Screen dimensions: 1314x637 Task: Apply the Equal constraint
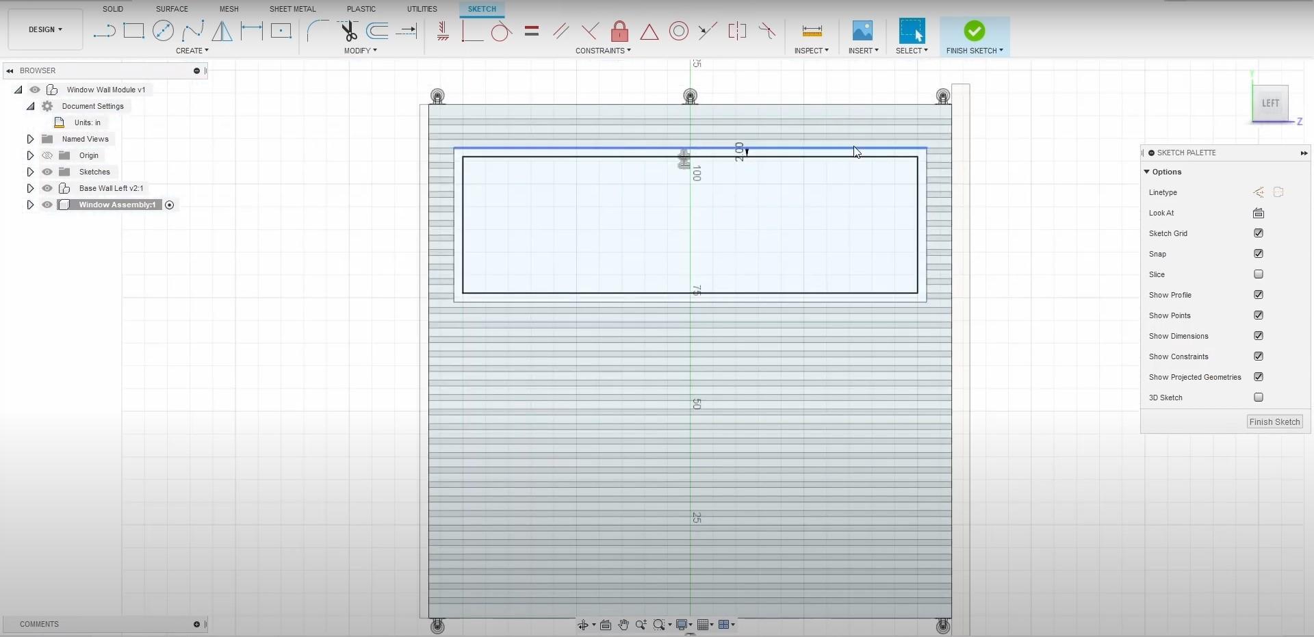pos(532,31)
